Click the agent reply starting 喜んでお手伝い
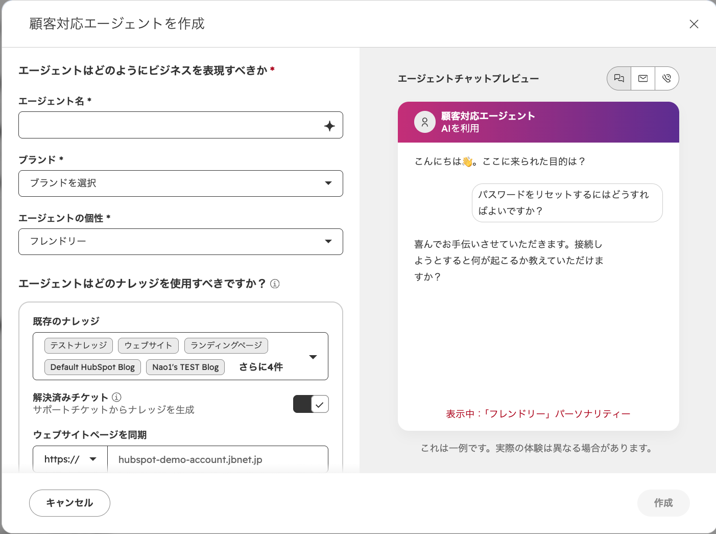The height and width of the screenshot is (534, 716). 509,261
